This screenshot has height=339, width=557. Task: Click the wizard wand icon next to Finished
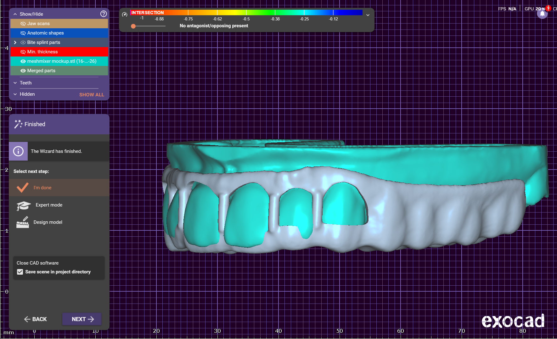click(18, 124)
